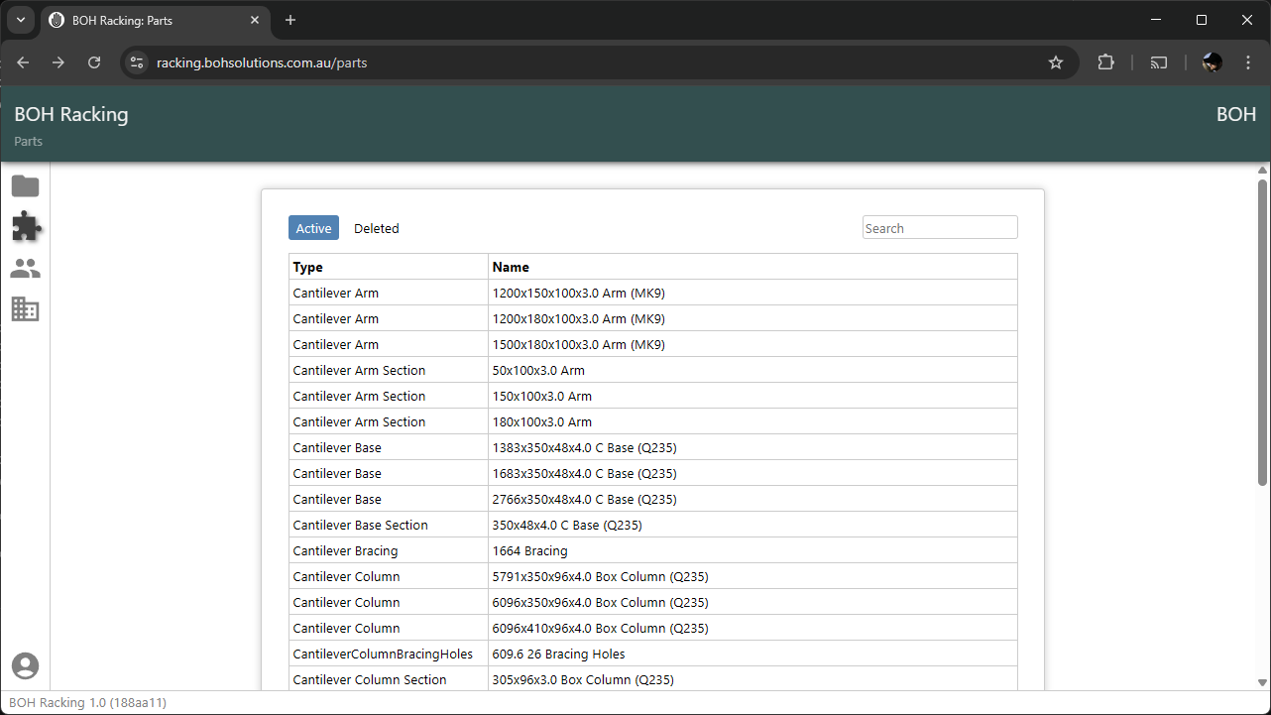This screenshot has height=715, width=1271.
Task: Click inside the Search field
Action: (939, 228)
